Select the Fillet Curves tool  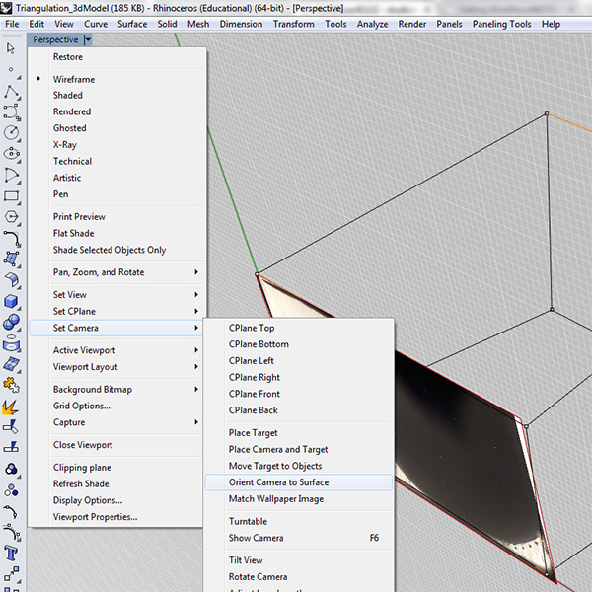click(x=11, y=238)
